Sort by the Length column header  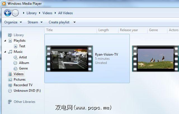coord(107,30)
